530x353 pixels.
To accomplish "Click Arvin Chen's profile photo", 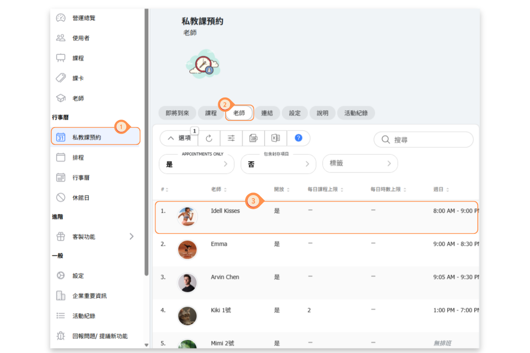I will [x=187, y=283].
